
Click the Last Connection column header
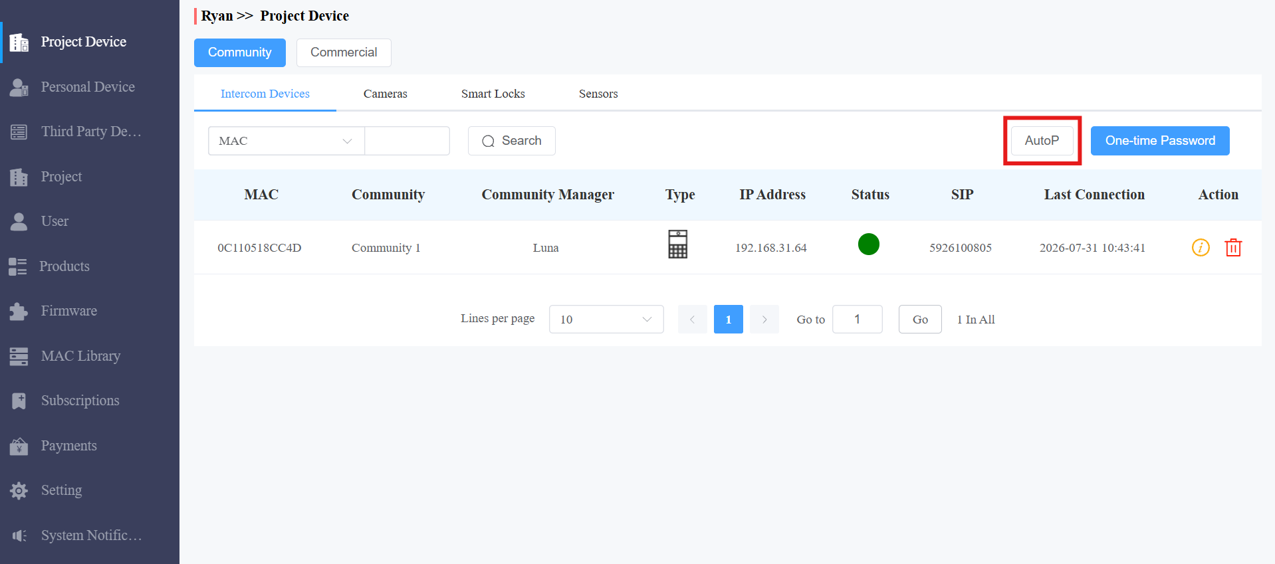[x=1094, y=195]
